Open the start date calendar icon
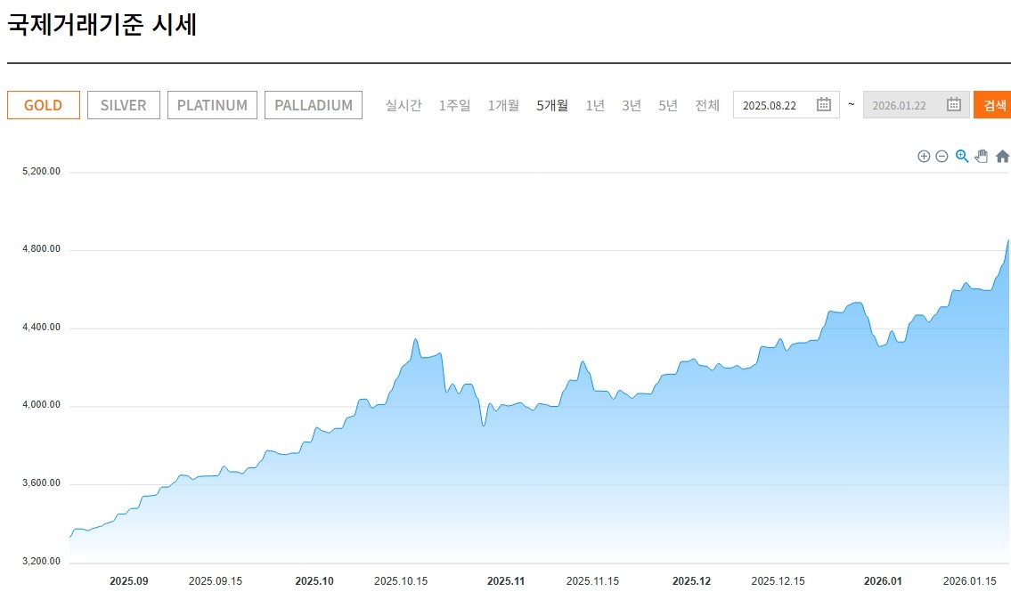 pos(823,104)
